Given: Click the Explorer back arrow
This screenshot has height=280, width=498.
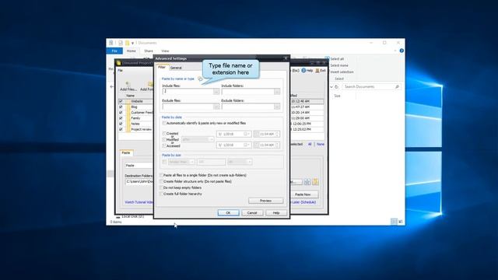Looking at the screenshot, I should [x=111, y=86].
